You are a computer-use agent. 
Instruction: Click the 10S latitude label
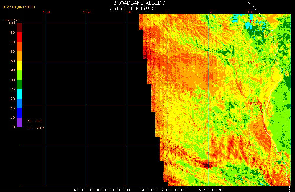251,63
